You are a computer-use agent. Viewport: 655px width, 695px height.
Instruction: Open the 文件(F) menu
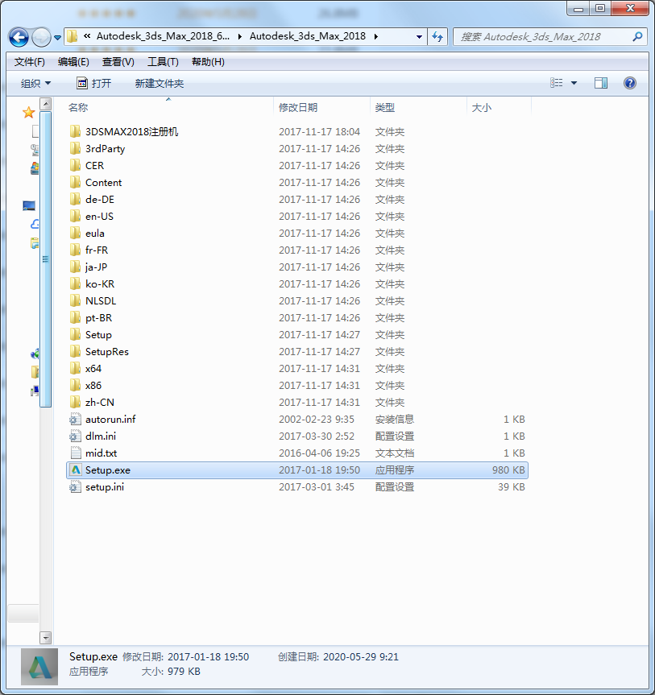pyautogui.click(x=30, y=62)
